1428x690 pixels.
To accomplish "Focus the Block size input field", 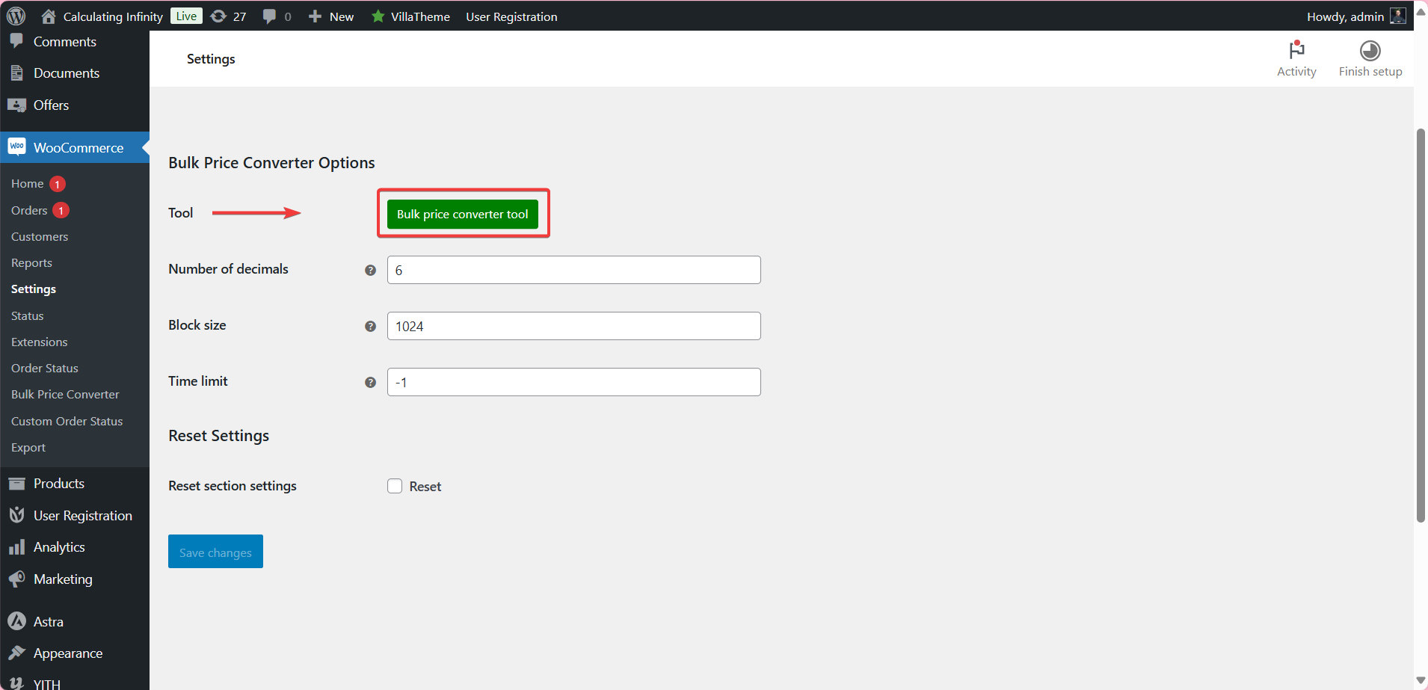I will pos(574,326).
